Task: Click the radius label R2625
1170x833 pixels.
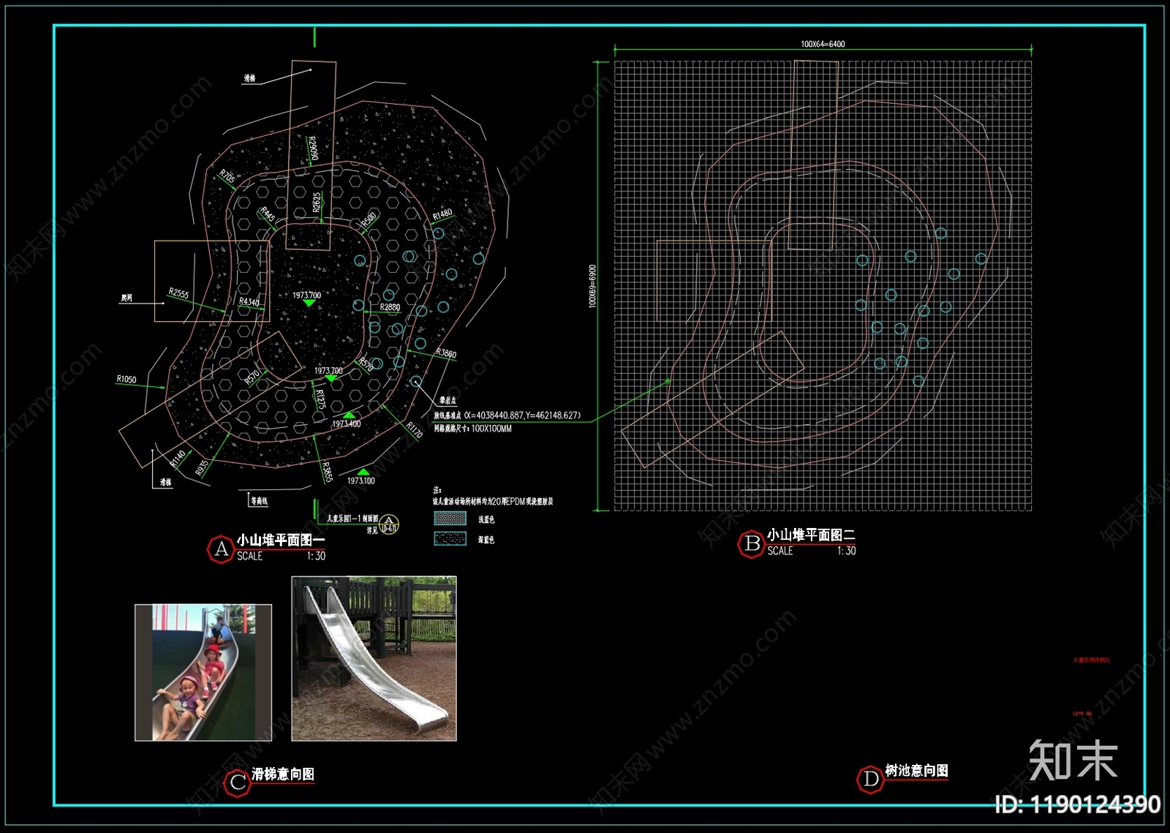Action: click(316, 203)
